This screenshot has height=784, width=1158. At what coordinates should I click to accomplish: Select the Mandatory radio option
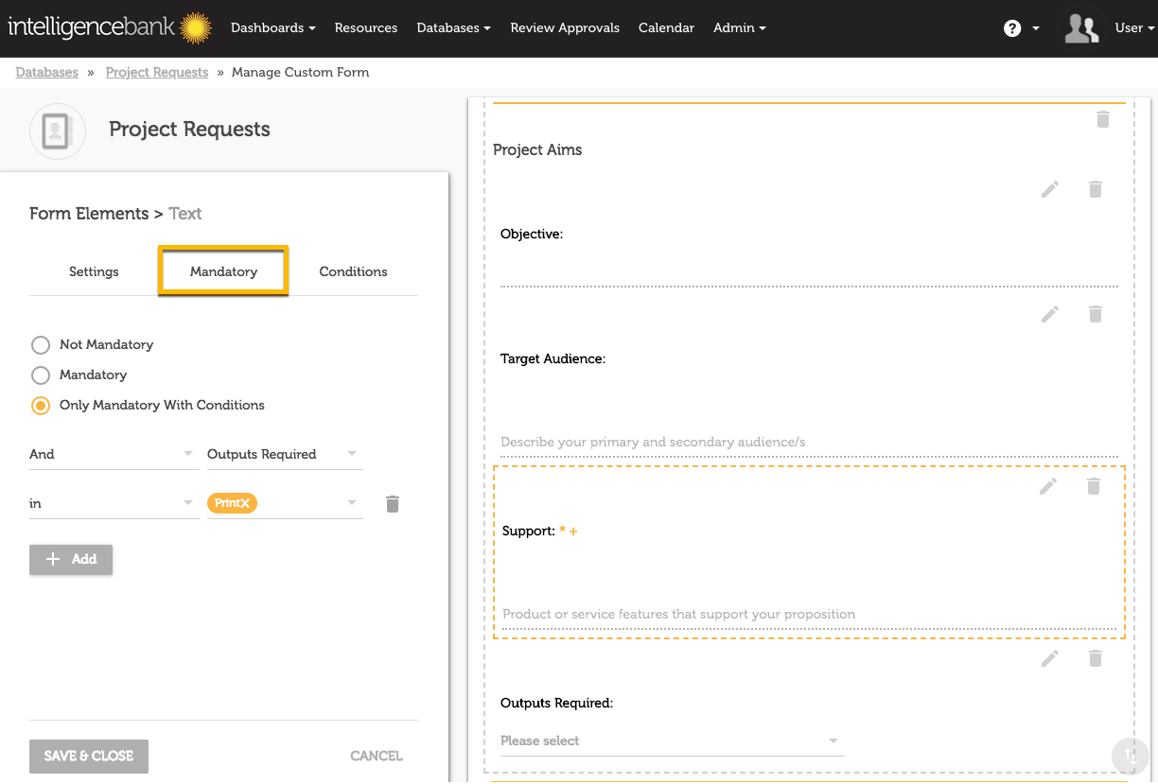click(41, 375)
